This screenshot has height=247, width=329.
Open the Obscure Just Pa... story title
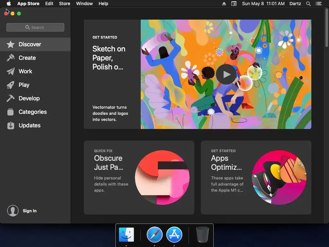coord(109,162)
